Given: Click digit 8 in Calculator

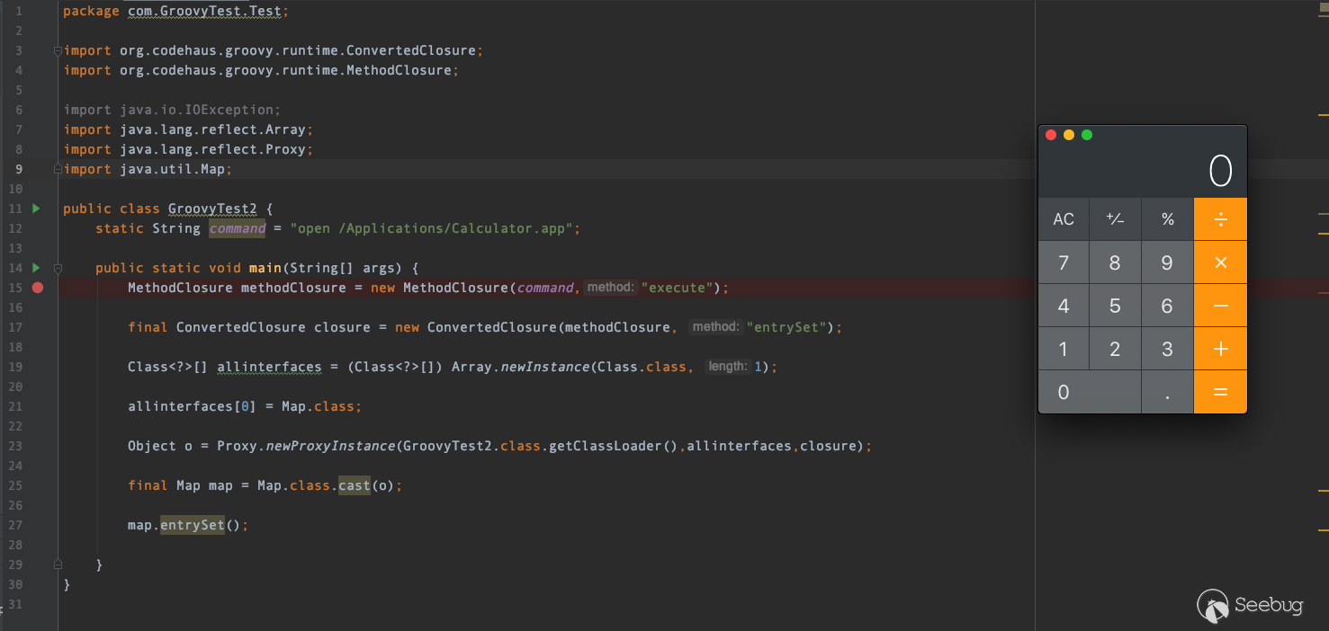Looking at the screenshot, I should pyautogui.click(x=1115, y=262).
